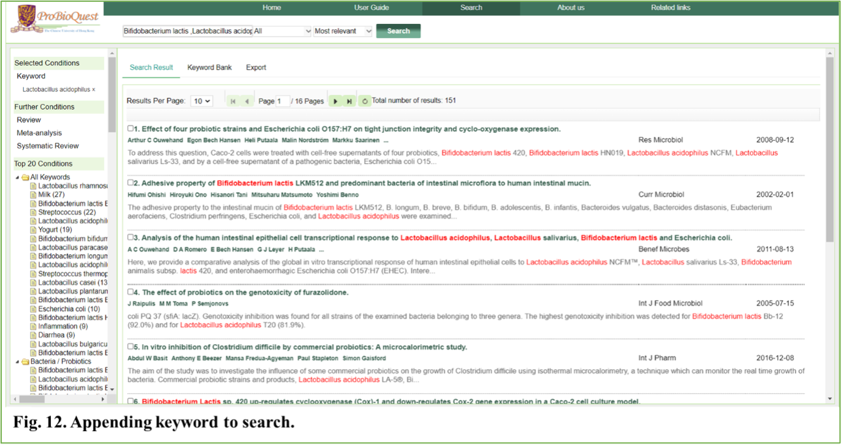This screenshot has width=843, height=447.
Task: Jump to the last results page
Action: click(349, 102)
